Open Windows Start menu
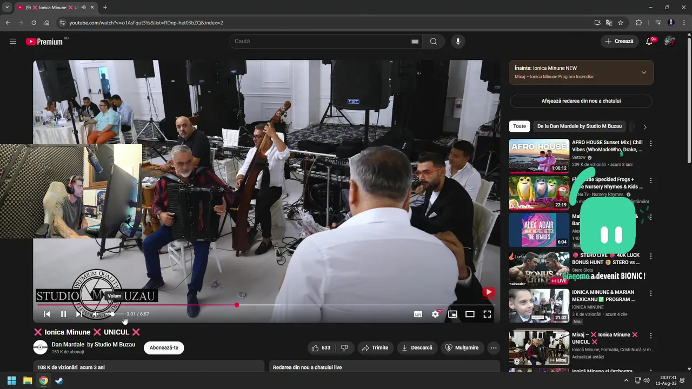Screen dimensions: 692x389 (11, 380)
